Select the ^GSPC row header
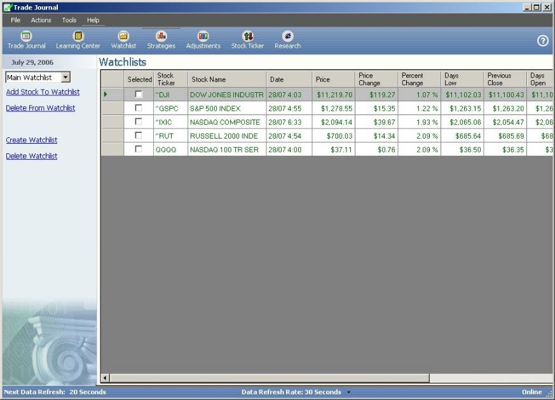 point(113,108)
